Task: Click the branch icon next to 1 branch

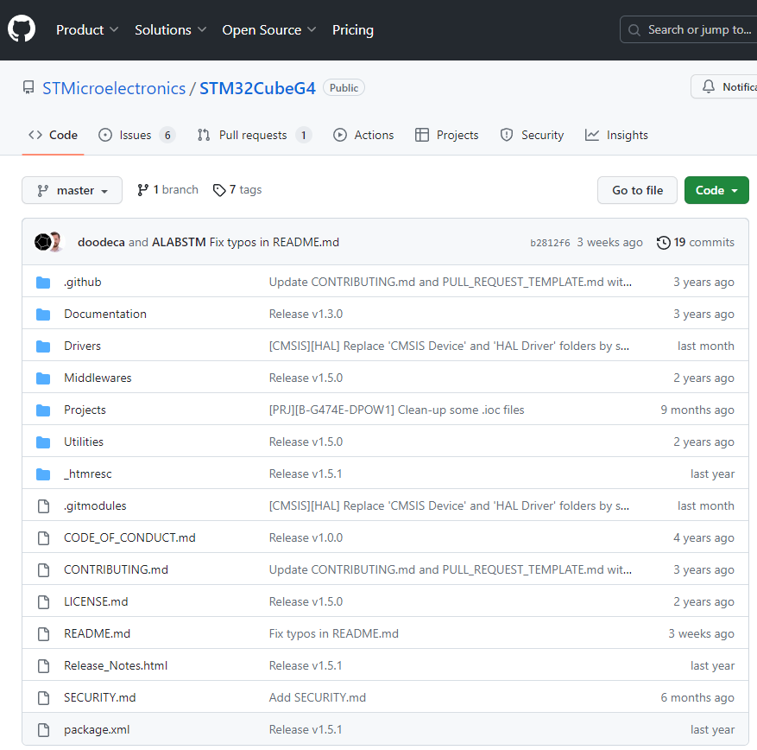Action: (x=142, y=190)
